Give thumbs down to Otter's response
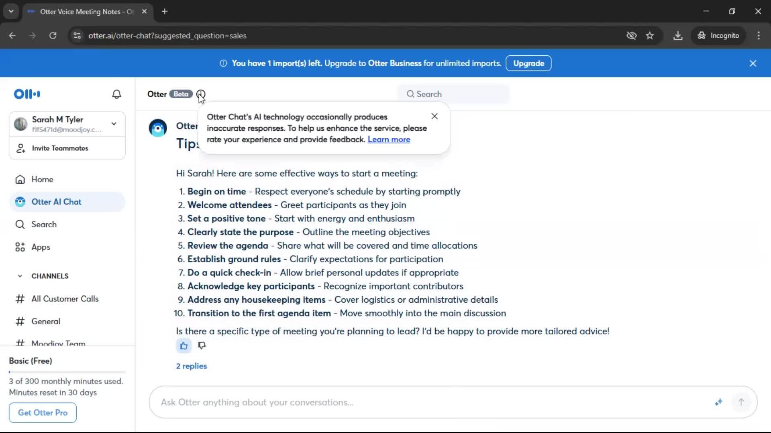Screen dimensions: 771x433 [x=202, y=346]
